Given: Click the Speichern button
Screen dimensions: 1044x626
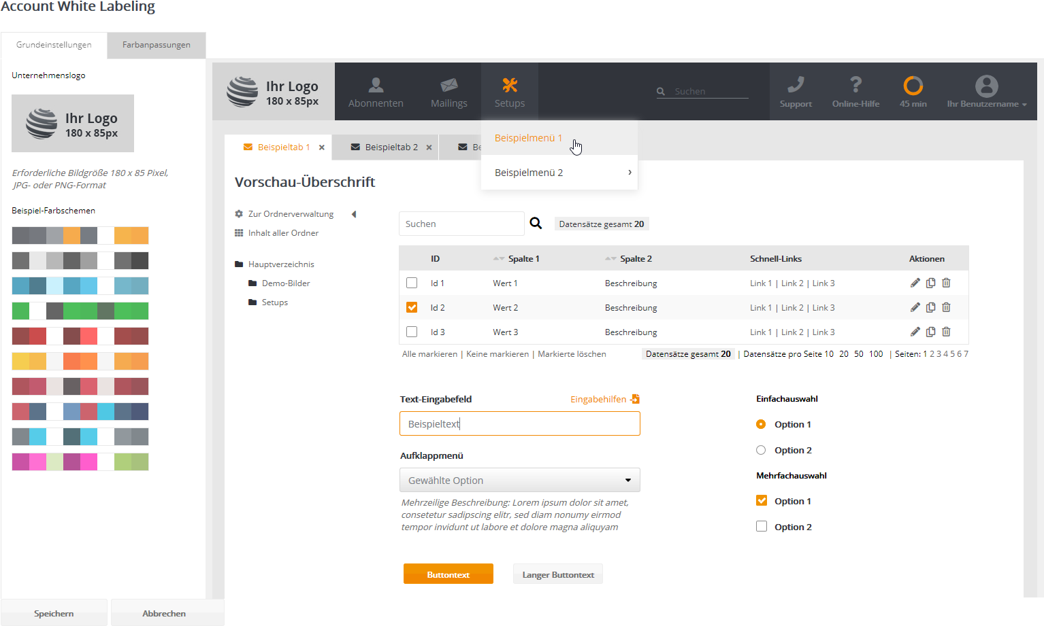Looking at the screenshot, I should [54, 613].
